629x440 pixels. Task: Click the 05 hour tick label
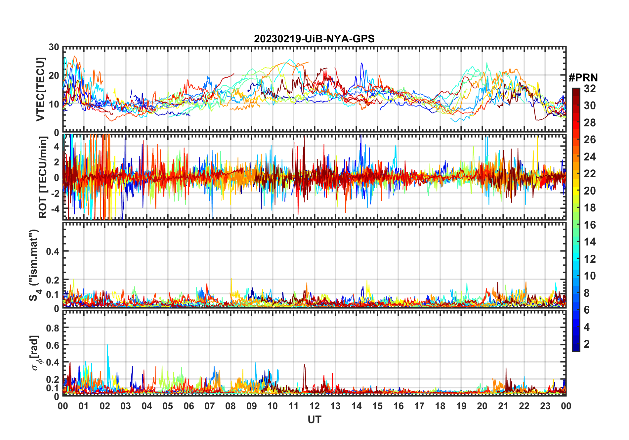168,406
